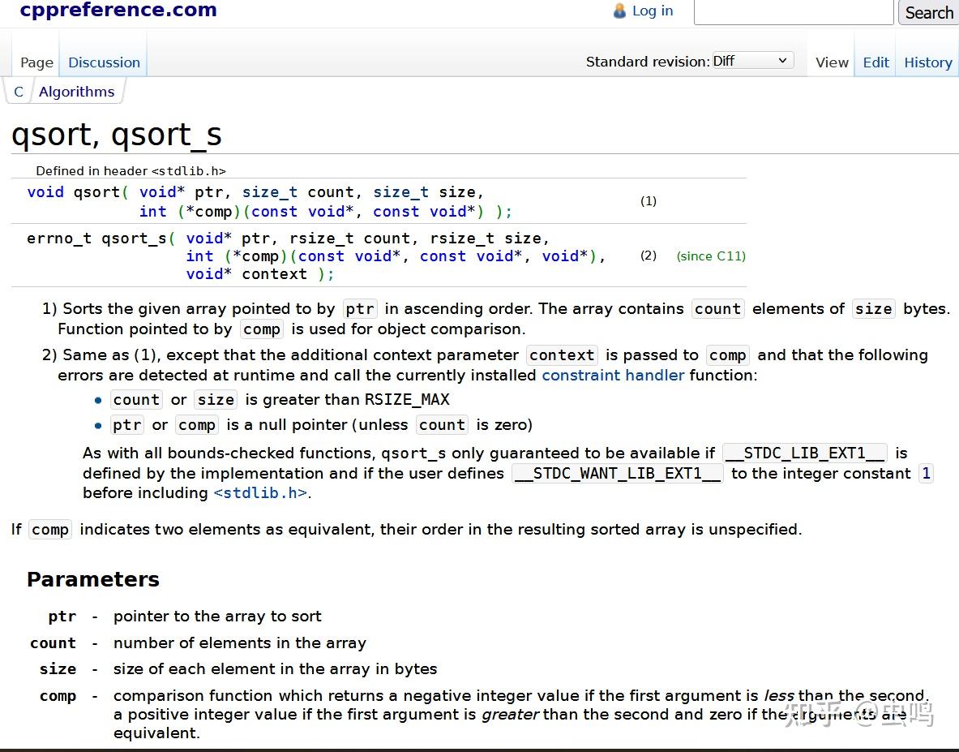Image resolution: width=959 pixels, height=752 pixels.
Task: Open the Algorithms breadcrumb link
Action: click(77, 92)
